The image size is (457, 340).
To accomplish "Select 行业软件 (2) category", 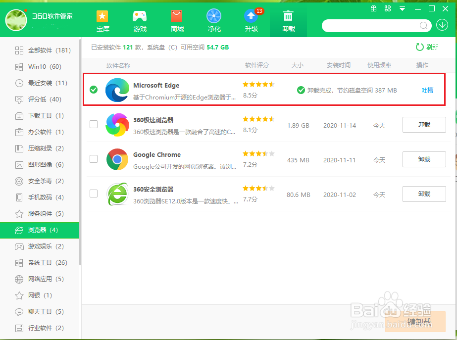I will 40,328.
